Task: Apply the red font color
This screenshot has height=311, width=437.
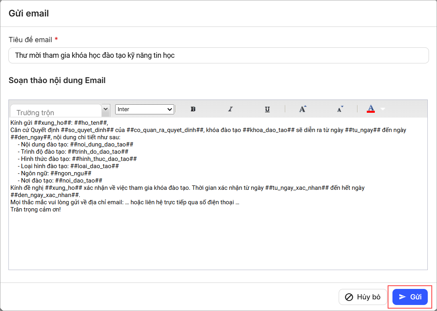Action: [371, 109]
